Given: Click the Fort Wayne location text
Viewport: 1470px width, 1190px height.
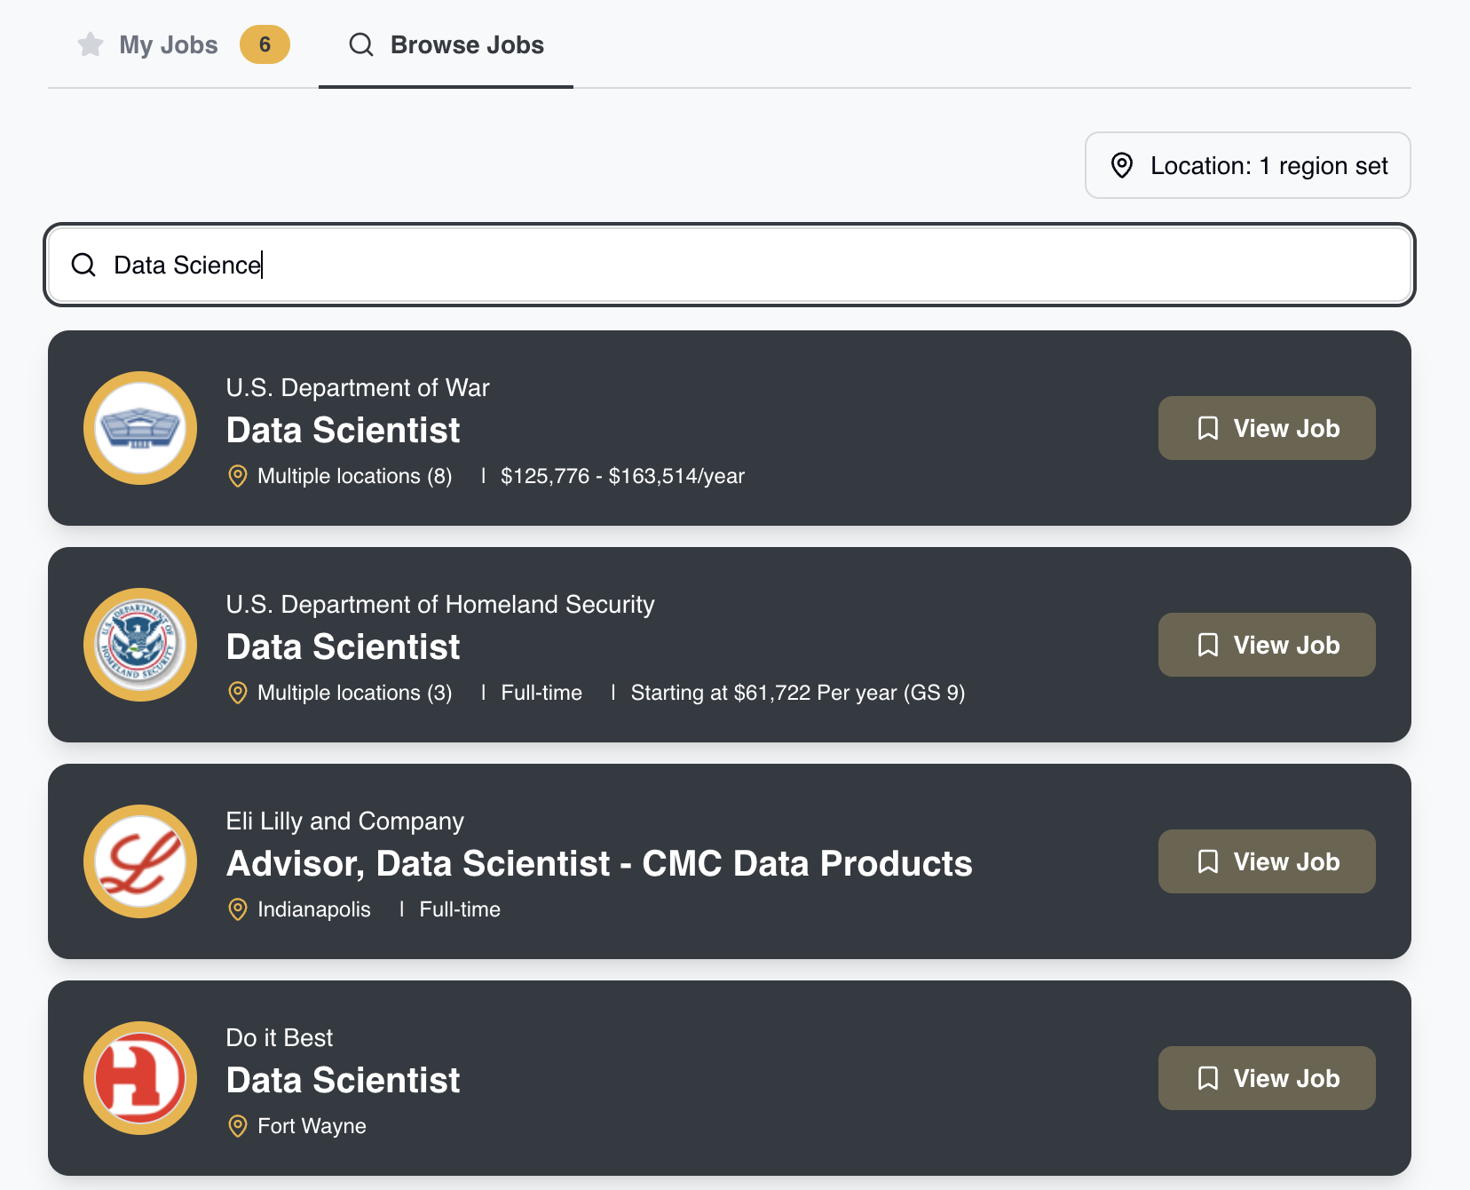Looking at the screenshot, I should (312, 1126).
